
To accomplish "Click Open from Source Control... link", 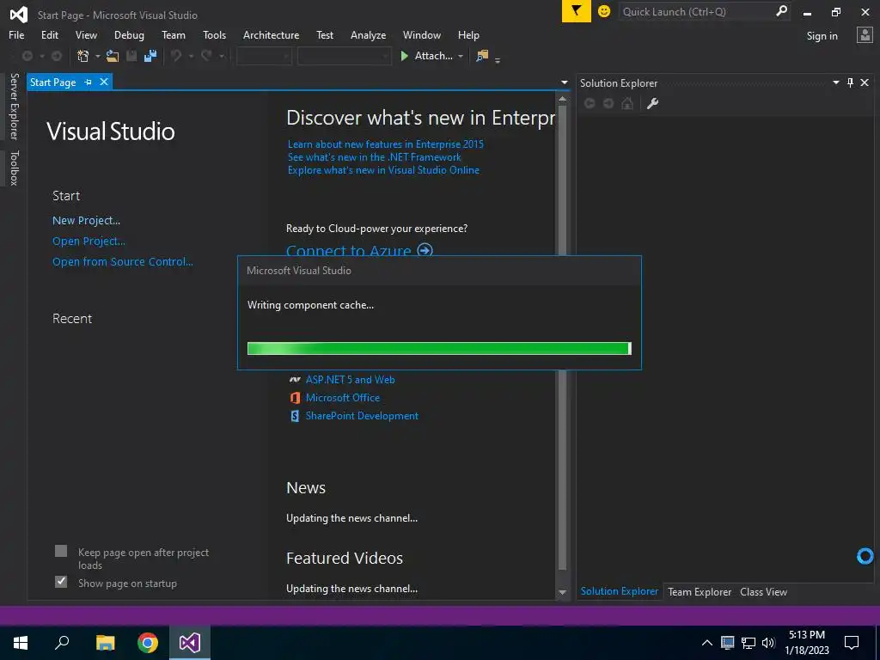I will [122, 261].
